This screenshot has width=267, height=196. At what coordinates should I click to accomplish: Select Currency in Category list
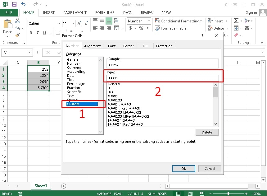pyautogui.click(x=74, y=68)
